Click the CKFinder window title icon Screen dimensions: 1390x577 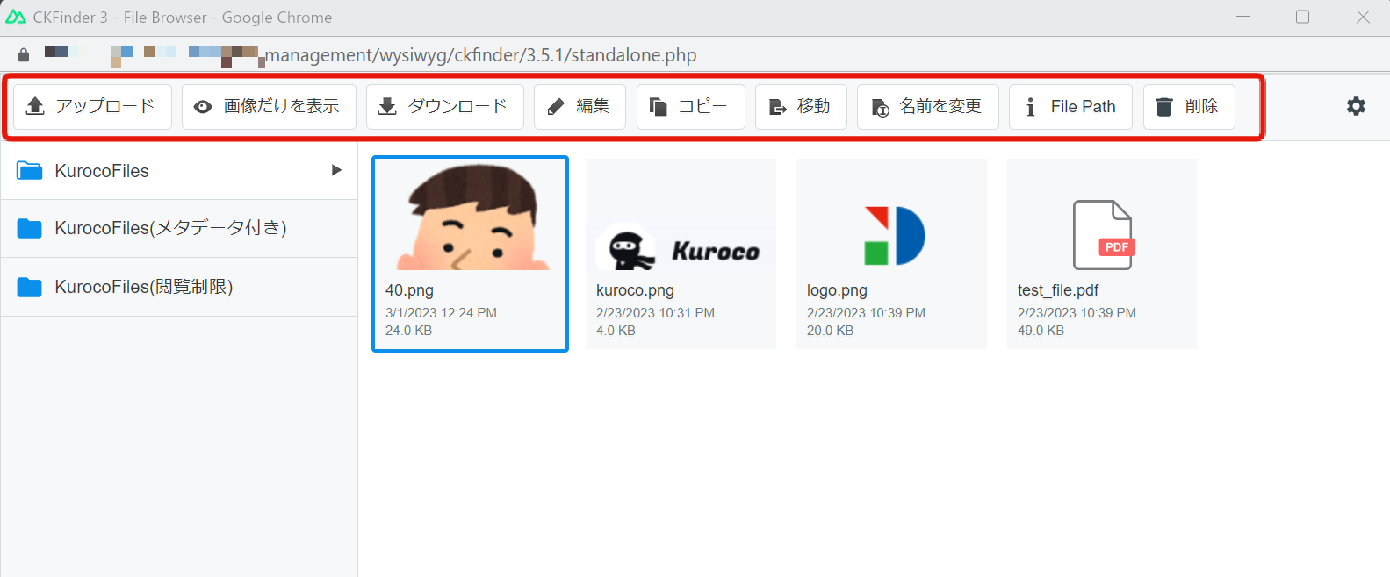[x=16, y=17]
